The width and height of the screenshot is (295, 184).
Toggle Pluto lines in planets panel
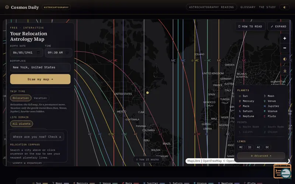[x=270, y=116]
